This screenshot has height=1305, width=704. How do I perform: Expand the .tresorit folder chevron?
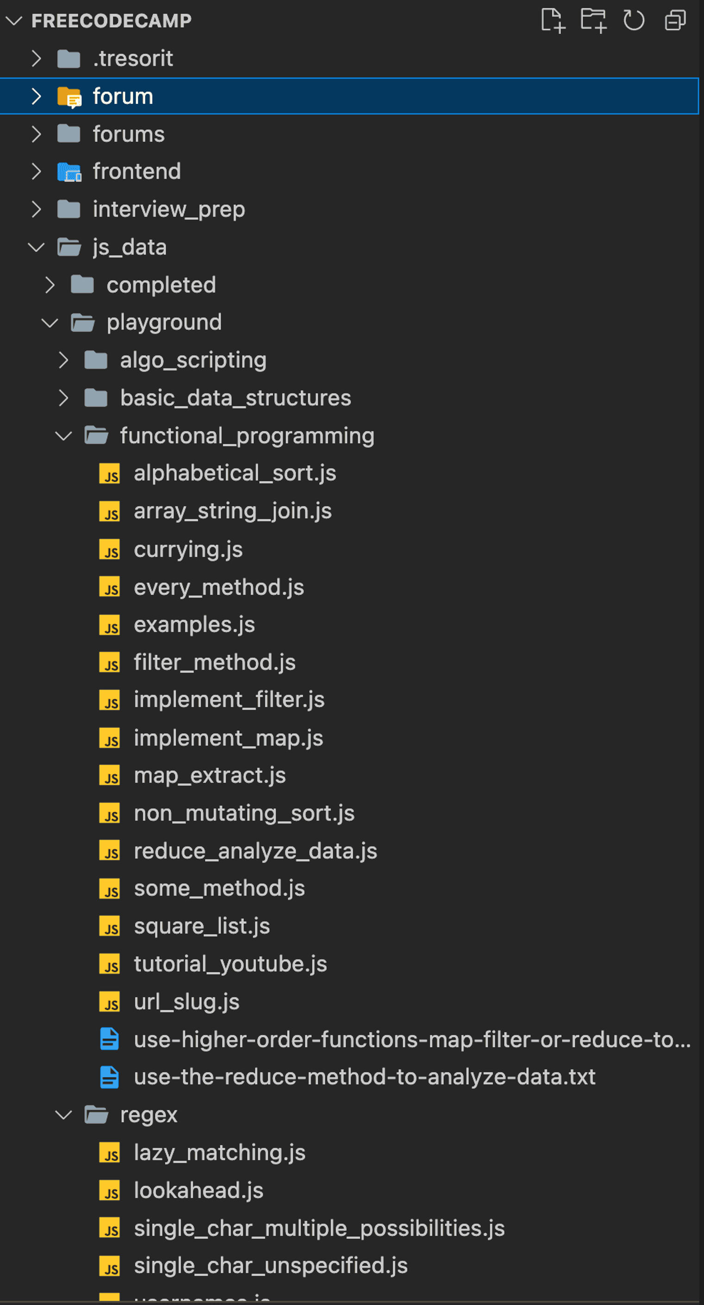[37, 59]
